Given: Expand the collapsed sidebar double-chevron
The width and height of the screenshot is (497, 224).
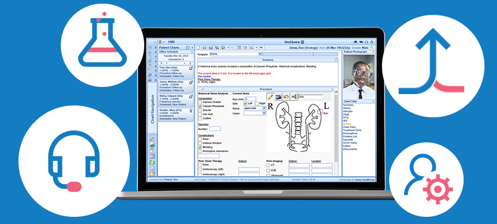Looking at the screenshot, I should click(x=154, y=42).
